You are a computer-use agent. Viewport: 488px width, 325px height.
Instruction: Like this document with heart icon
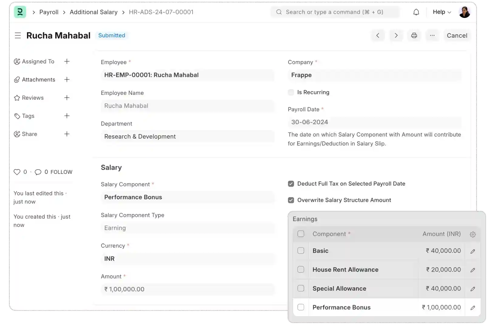pos(17,172)
